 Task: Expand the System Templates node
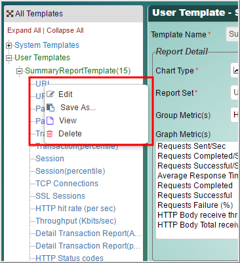click(x=9, y=45)
